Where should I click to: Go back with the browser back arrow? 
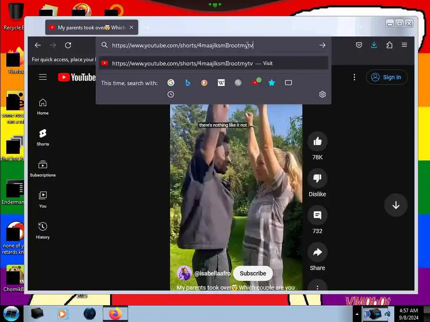[38, 45]
